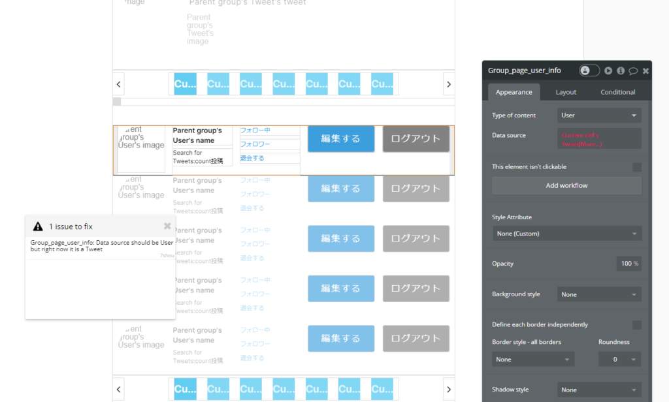669x402 pixels.
Task: Dismiss the '1 issue to fix' popup
Action: coord(167,226)
